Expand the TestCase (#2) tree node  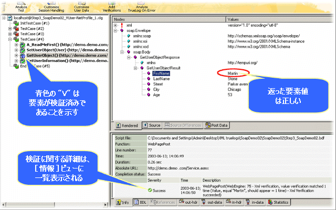pyautogui.click(x=9, y=28)
